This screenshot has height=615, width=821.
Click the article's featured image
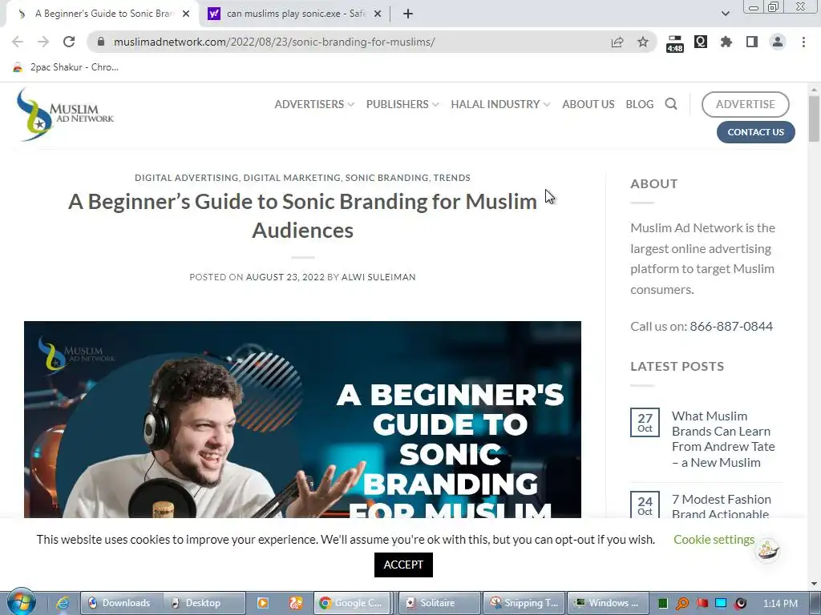coord(302,420)
